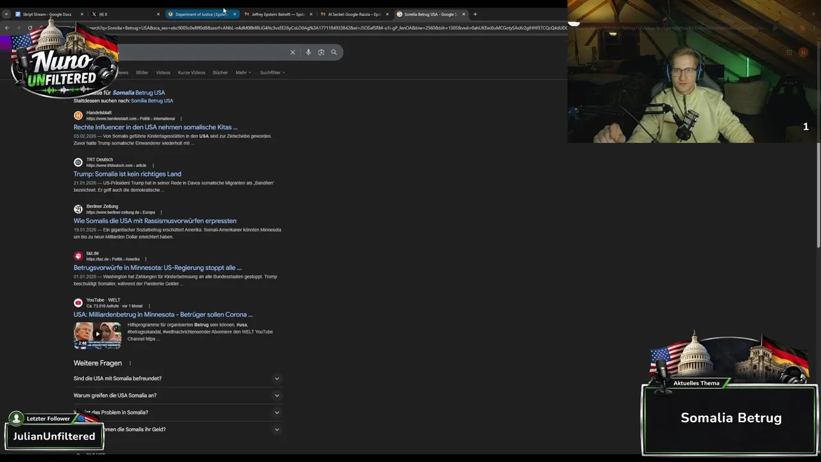The height and width of the screenshot is (462, 821).
Task: Click inside the Google search field
Action: 202,53
